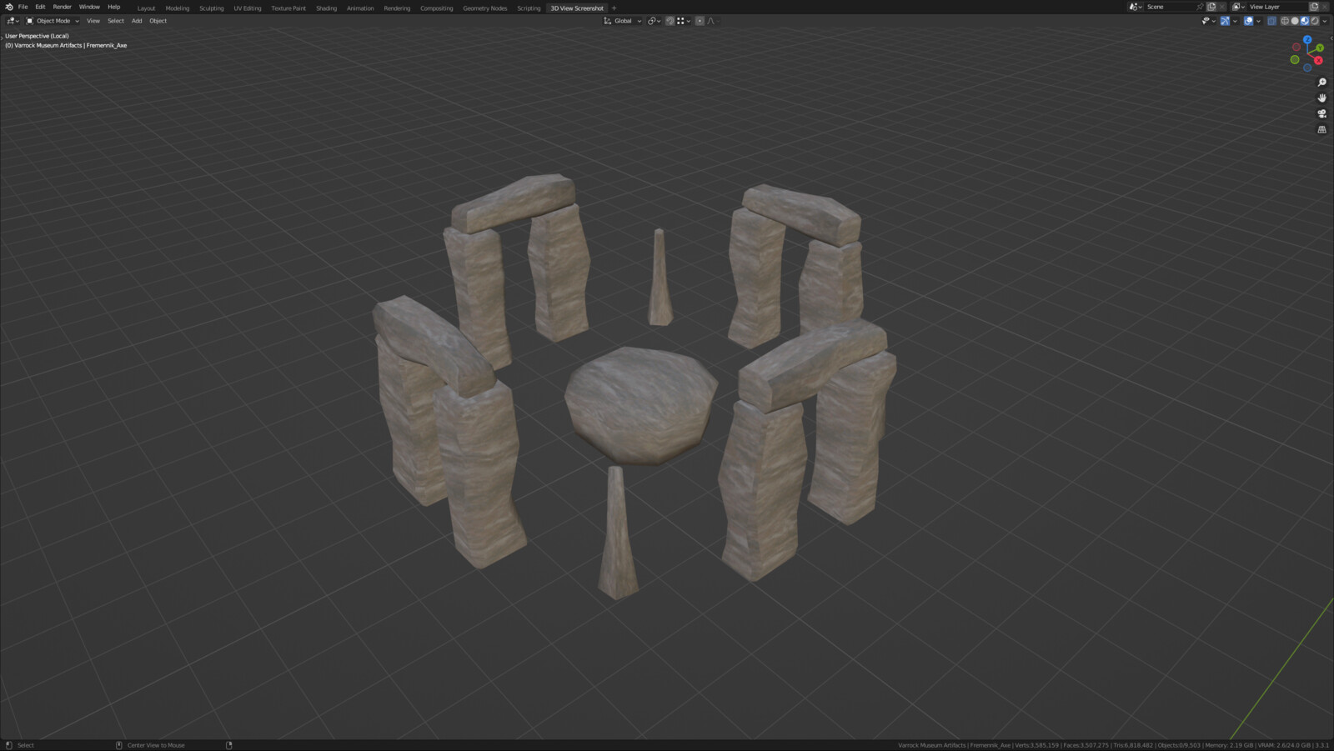Image resolution: width=1334 pixels, height=751 pixels.
Task: Click the negative Y axis gizmo circle
Action: 1295,59
